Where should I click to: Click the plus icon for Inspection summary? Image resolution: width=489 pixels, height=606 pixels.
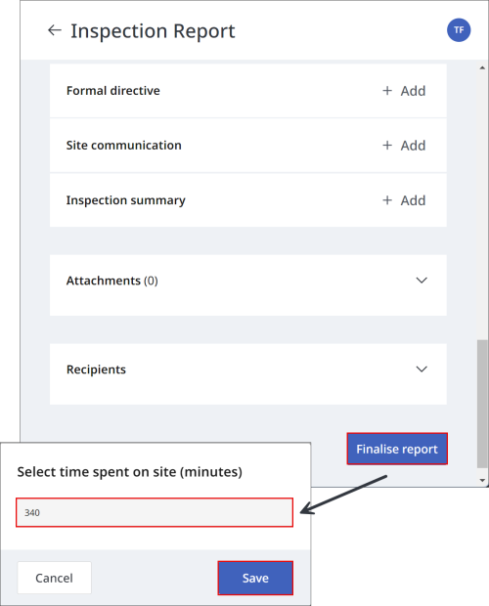387,200
